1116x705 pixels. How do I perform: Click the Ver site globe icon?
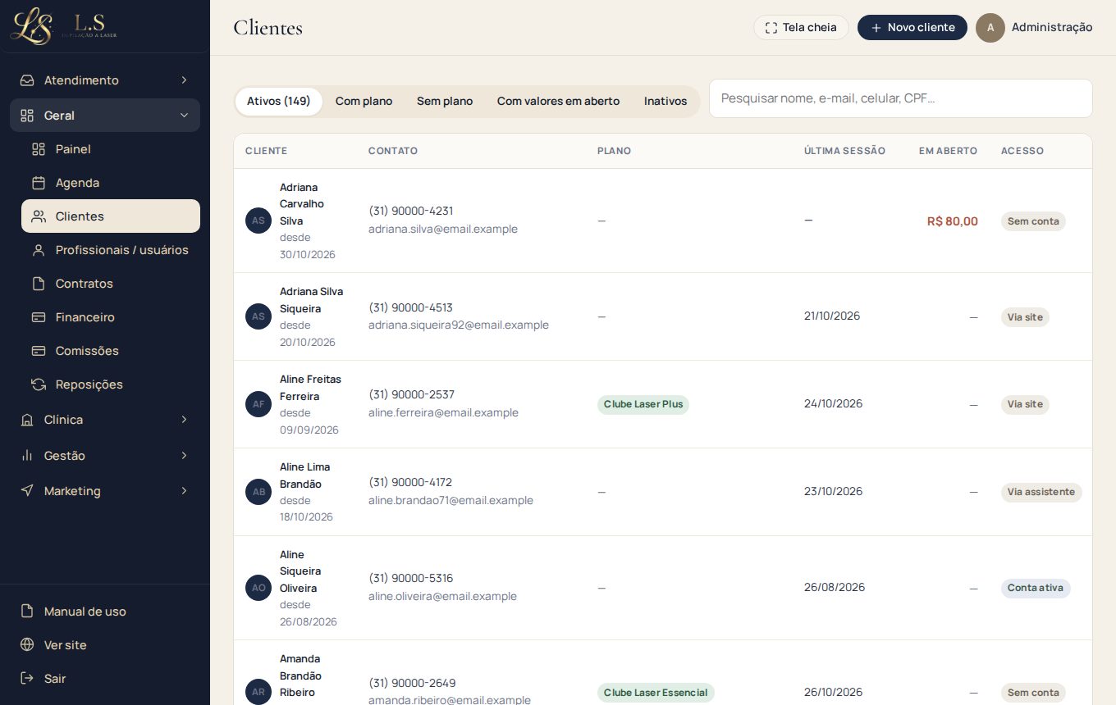click(27, 645)
